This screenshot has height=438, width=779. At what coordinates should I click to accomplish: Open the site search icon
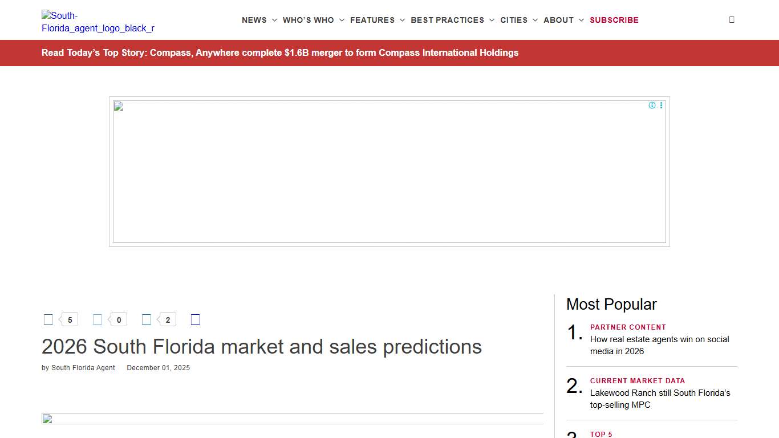point(732,19)
